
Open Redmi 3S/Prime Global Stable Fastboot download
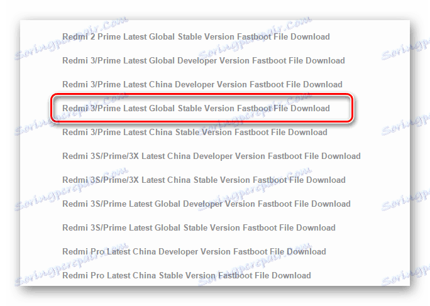click(199, 227)
